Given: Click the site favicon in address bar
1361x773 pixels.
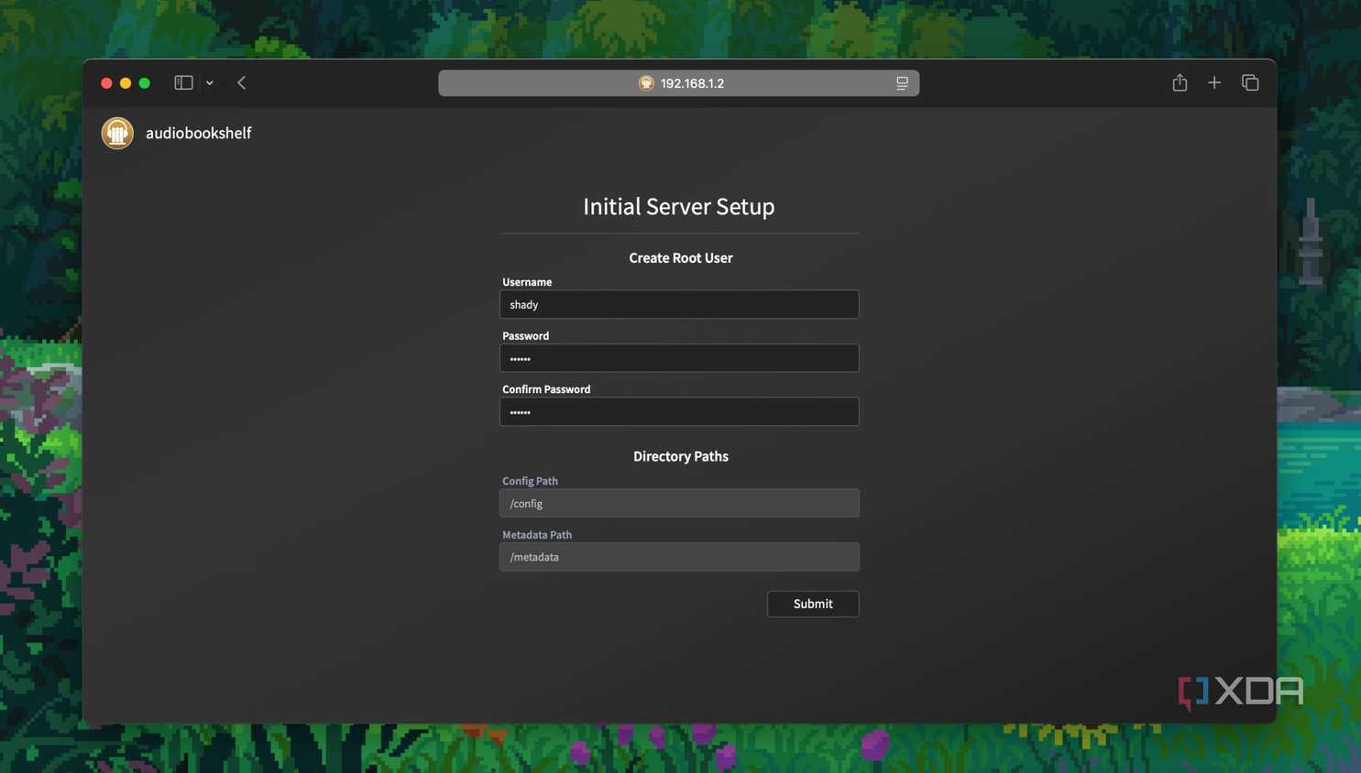Looking at the screenshot, I should [646, 83].
